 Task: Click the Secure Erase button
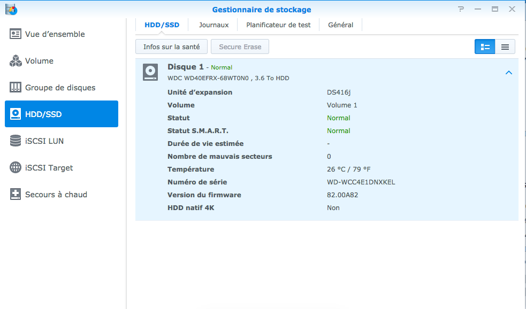click(240, 47)
